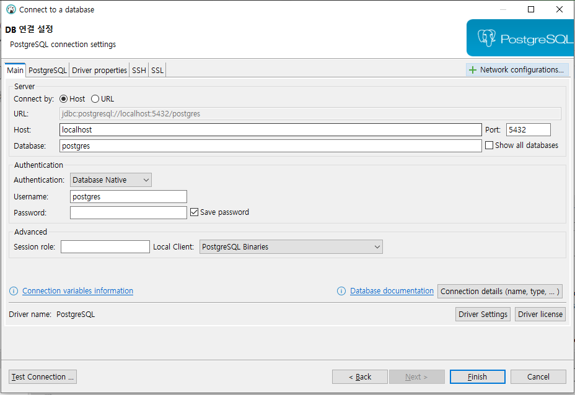Switch to the PostgreSQL tab

coord(48,71)
